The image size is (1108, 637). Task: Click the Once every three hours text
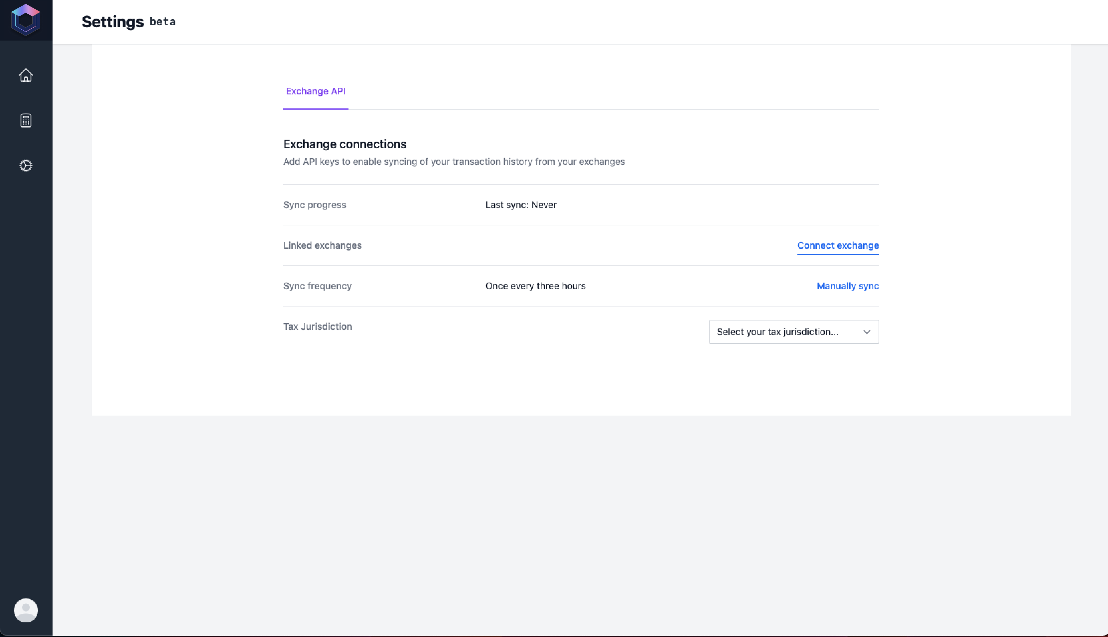coord(535,286)
